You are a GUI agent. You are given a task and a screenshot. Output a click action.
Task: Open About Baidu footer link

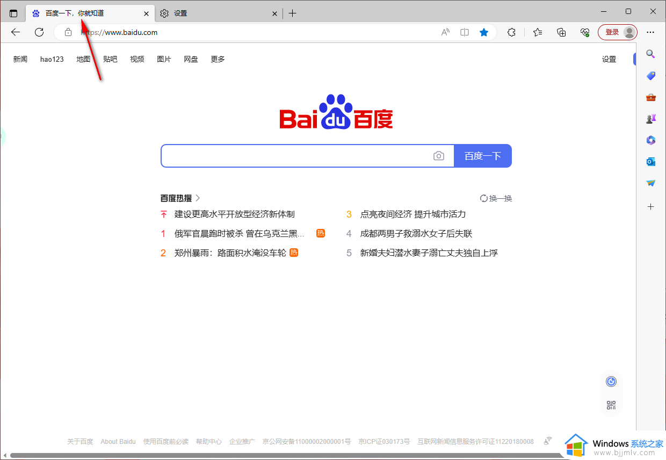[x=118, y=441]
